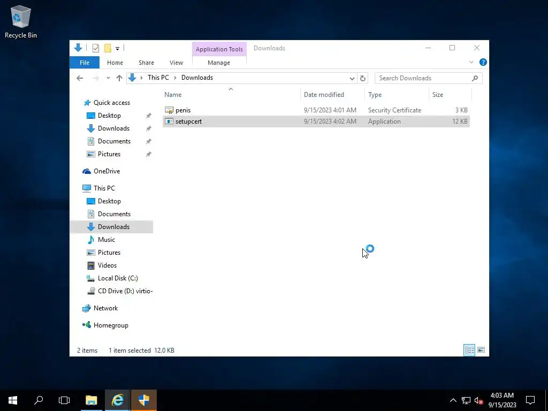Click This PC in the address path
The height and width of the screenshot is (411, 548).
tap(158, 78)
